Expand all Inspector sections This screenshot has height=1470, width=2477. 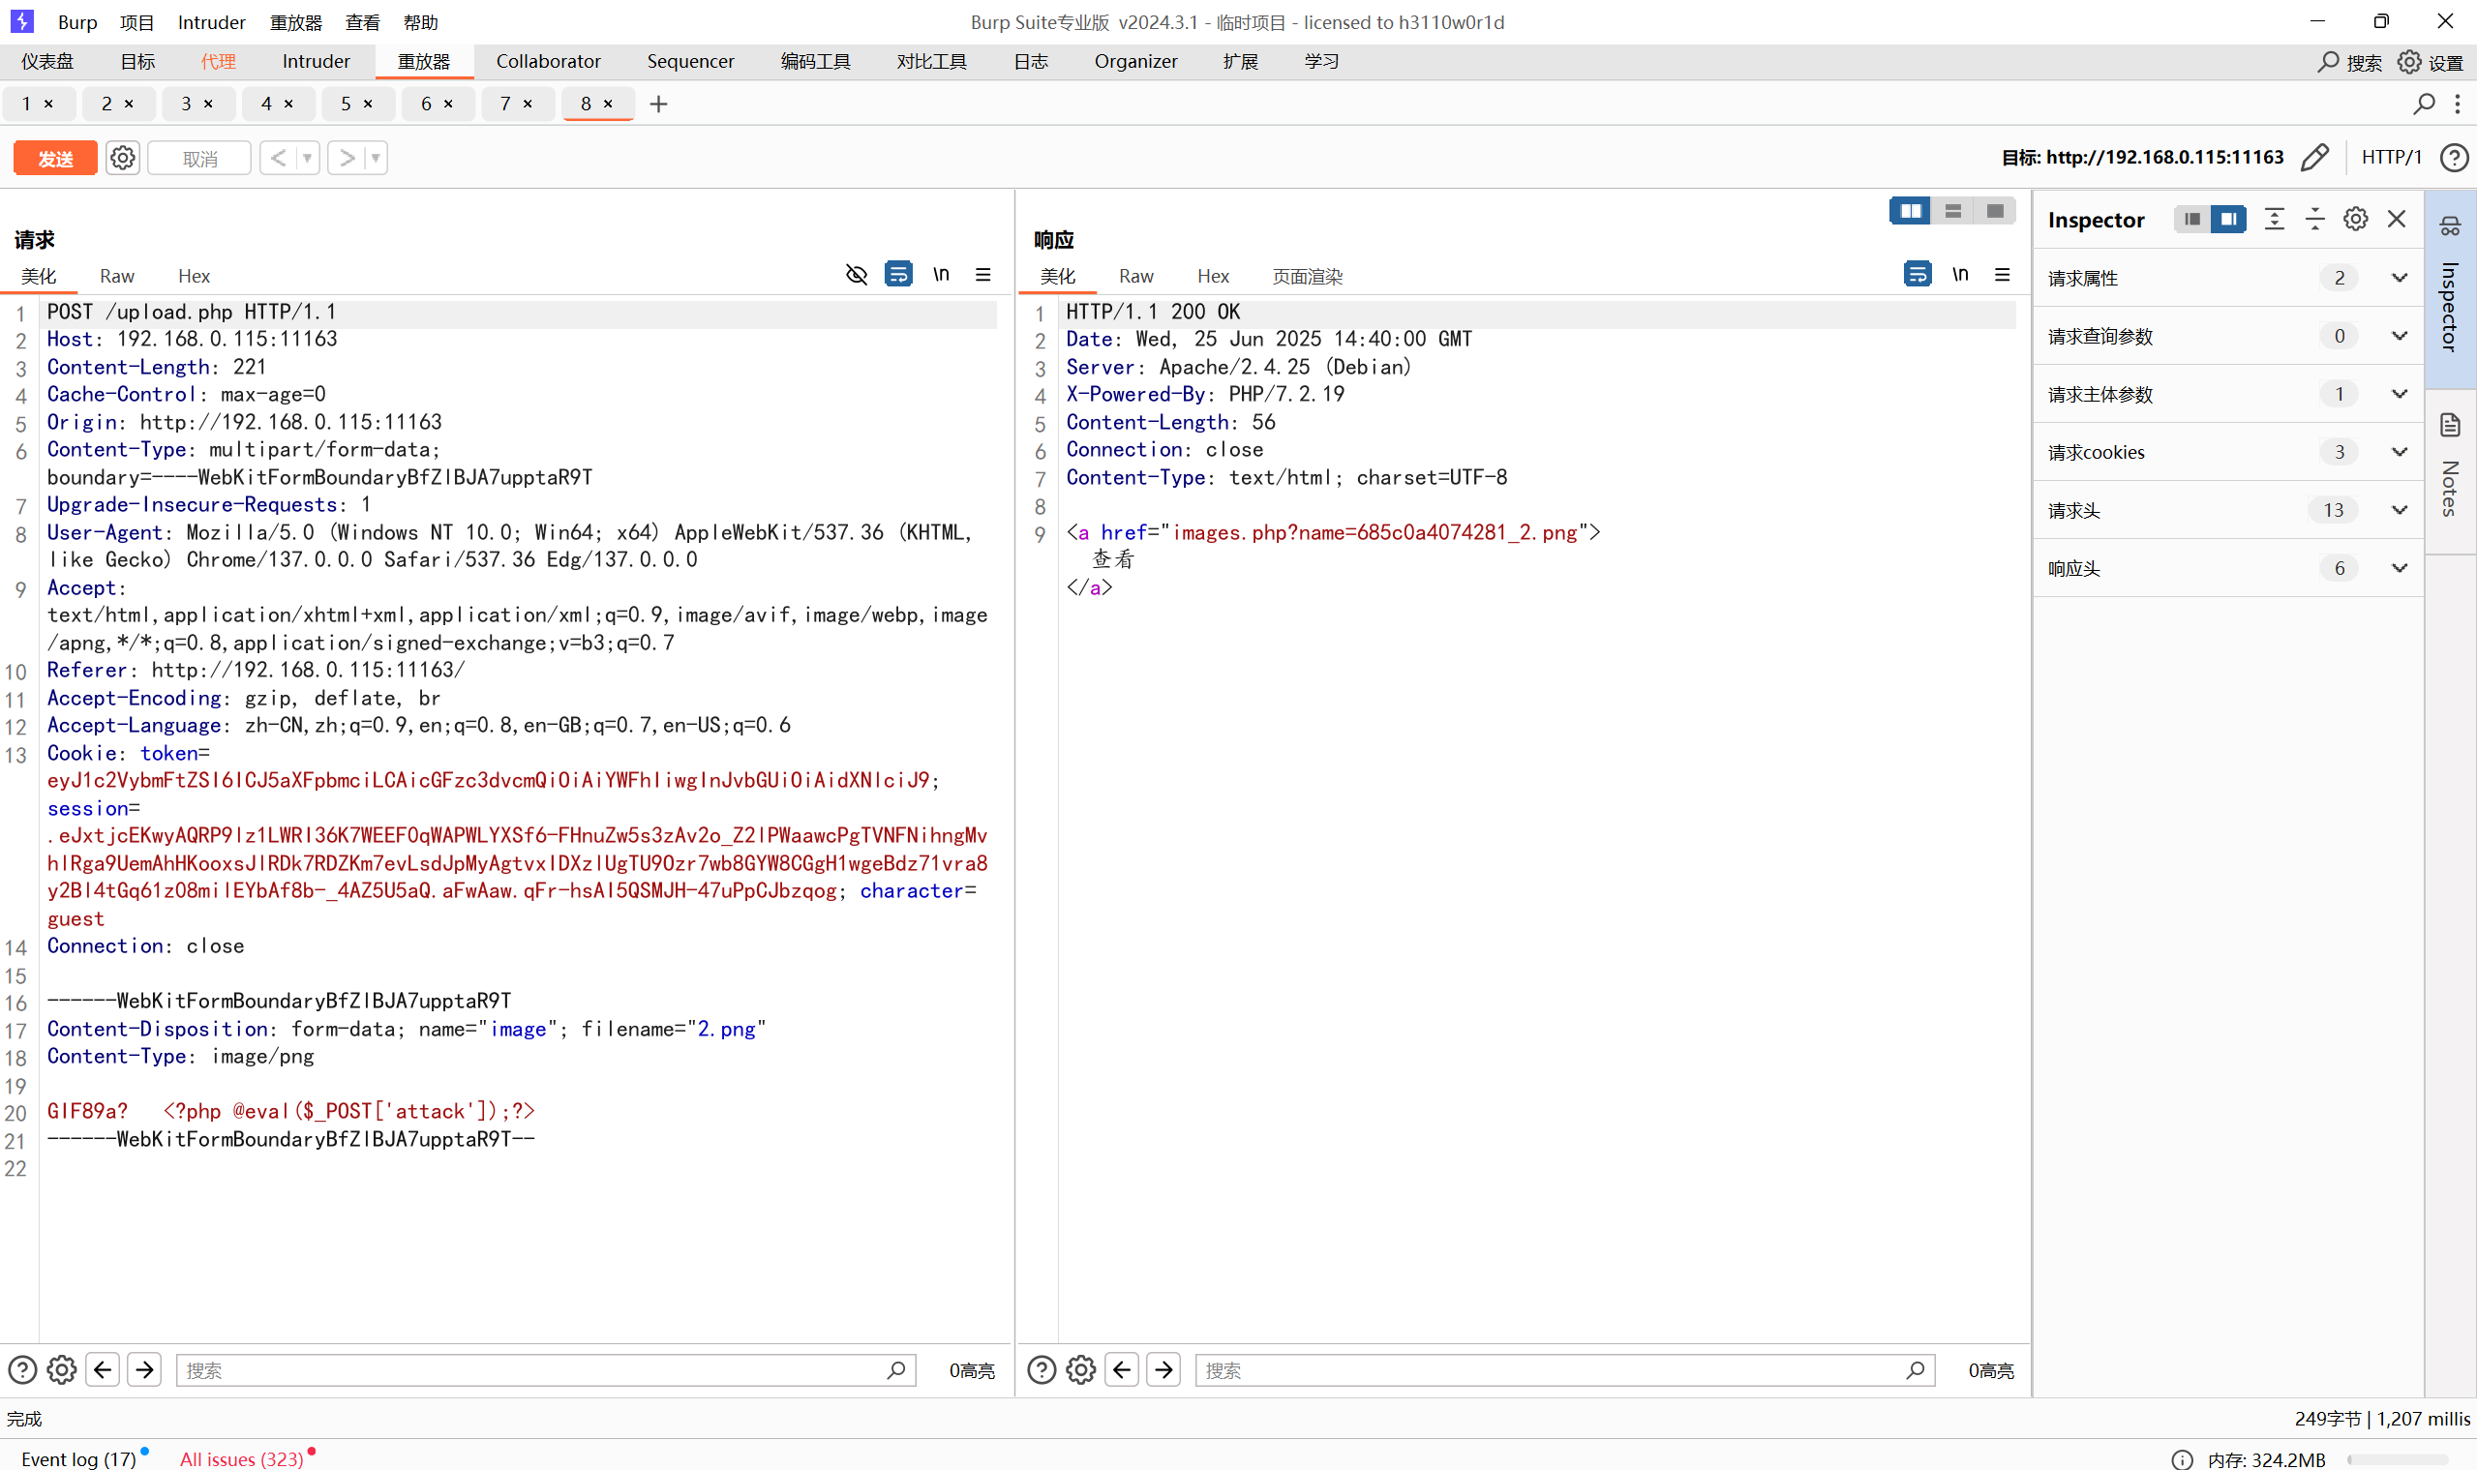point(2274,219)
